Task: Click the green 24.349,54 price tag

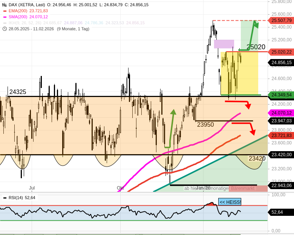Action: (x=281, y=95)
